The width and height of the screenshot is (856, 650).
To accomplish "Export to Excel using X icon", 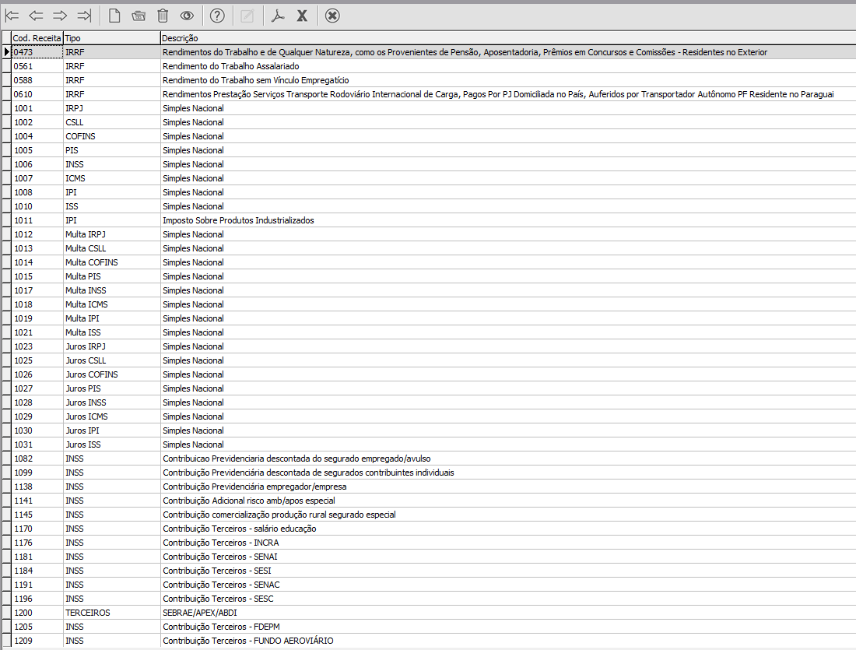I will [302, 16].
